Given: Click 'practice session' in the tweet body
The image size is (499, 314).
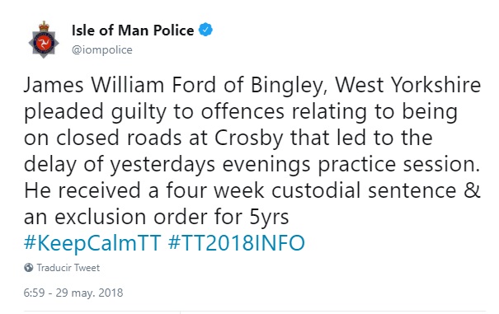Looking at the screenshot, I should 399,165.
